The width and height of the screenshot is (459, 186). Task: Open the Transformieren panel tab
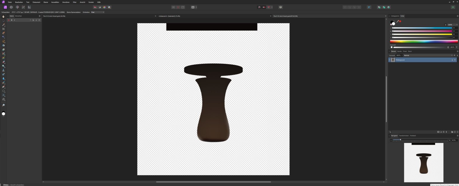[404, 136]
